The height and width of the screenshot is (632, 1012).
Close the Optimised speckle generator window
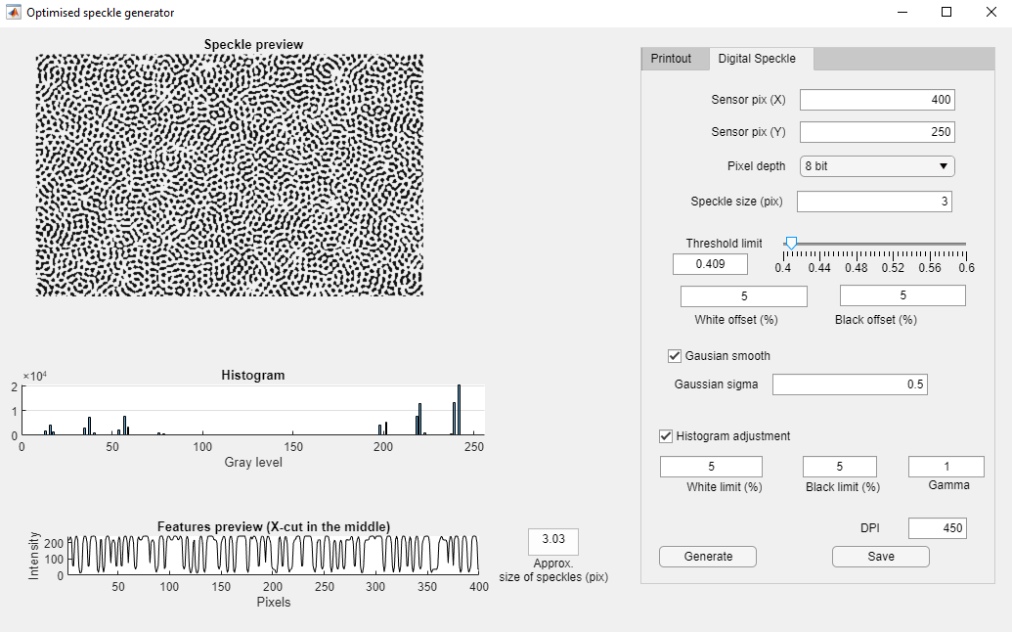(x=991, y=13)
